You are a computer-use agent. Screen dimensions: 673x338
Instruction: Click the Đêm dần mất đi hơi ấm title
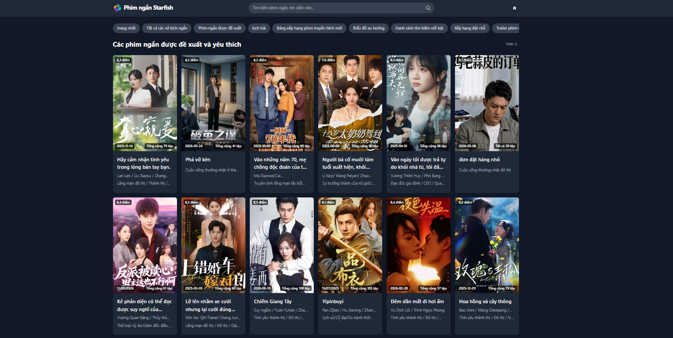417,301
